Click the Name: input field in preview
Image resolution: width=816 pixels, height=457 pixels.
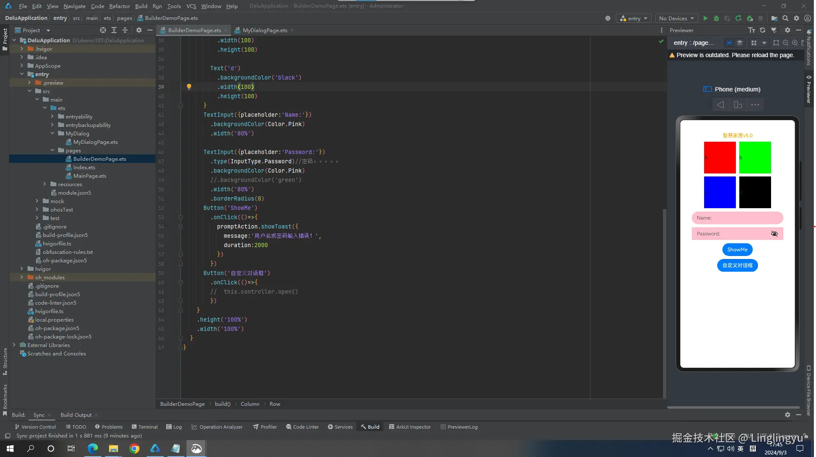point(737,218)
